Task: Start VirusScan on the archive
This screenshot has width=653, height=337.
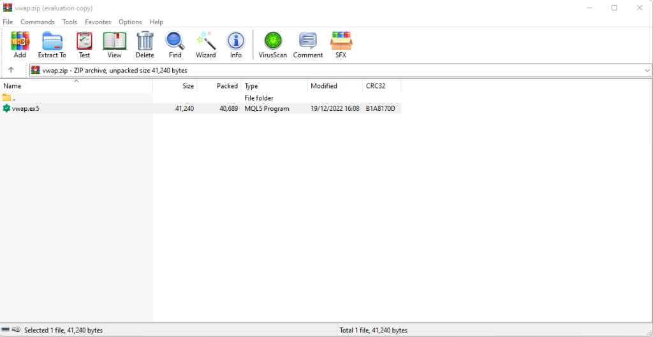Action: (x=273, y=45)
